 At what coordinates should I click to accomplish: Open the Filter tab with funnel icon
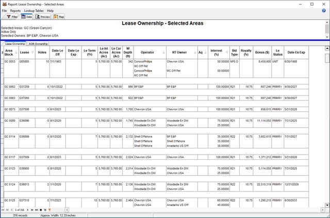click(12, 17)
